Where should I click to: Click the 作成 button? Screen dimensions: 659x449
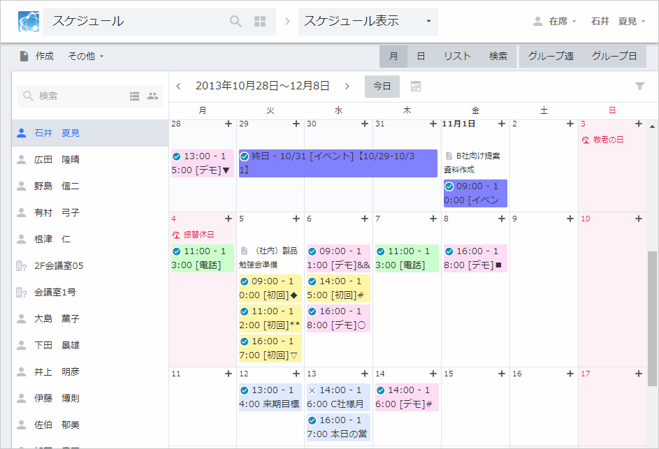36,56
